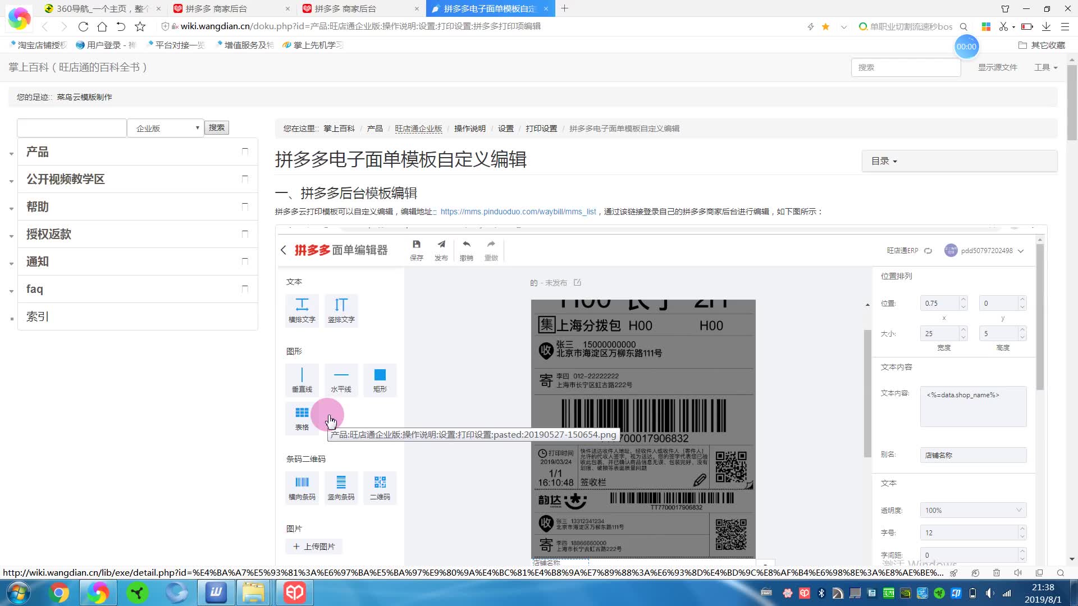Click the orange favorite star in address bar
The width and height of the screenshot is (1078, 606).
click(x=825, y=26)
